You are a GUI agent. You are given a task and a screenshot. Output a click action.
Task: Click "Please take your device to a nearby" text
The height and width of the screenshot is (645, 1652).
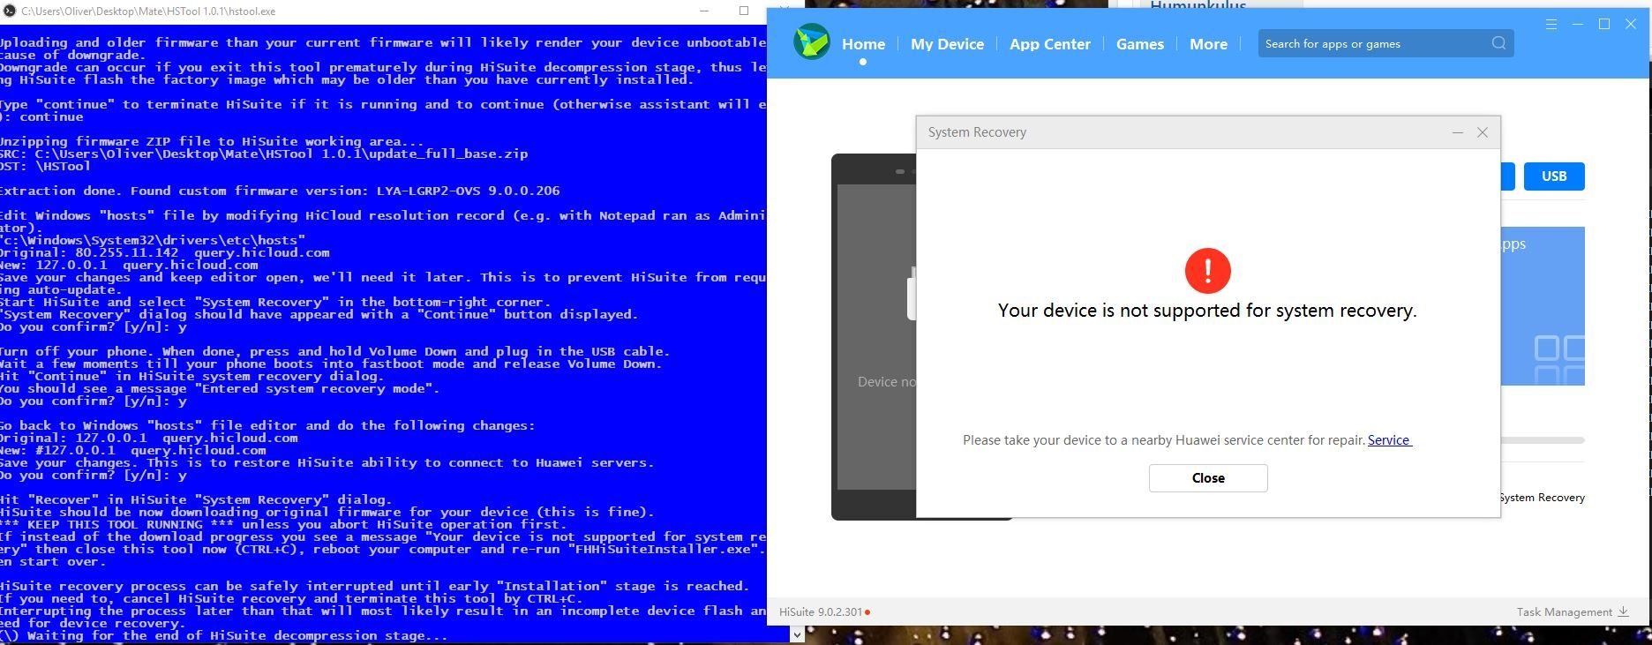1164,439
